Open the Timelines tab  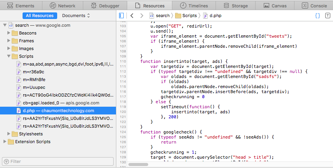click(x=193, y=6)
